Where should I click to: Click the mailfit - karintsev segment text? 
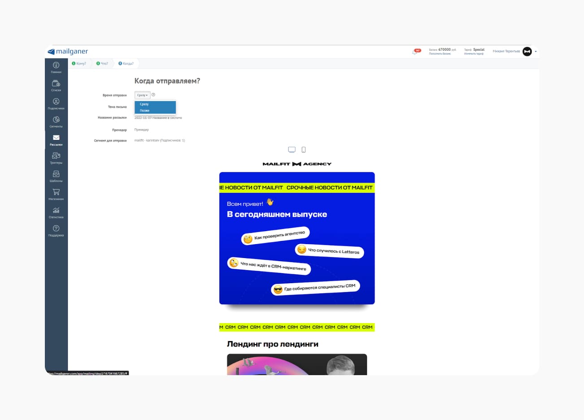[159, 140]
